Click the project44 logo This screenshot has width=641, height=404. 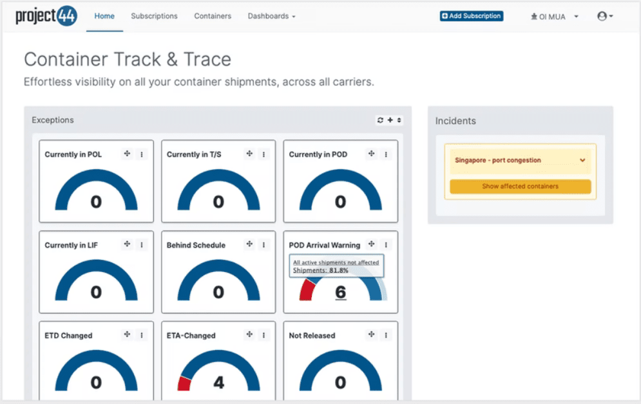click(x=46, y=16)
